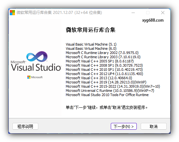Click Microsoft Visual C++ 2008 SP1 line
The width and height of the screenshot is (179, 142).
click(104, 65)
